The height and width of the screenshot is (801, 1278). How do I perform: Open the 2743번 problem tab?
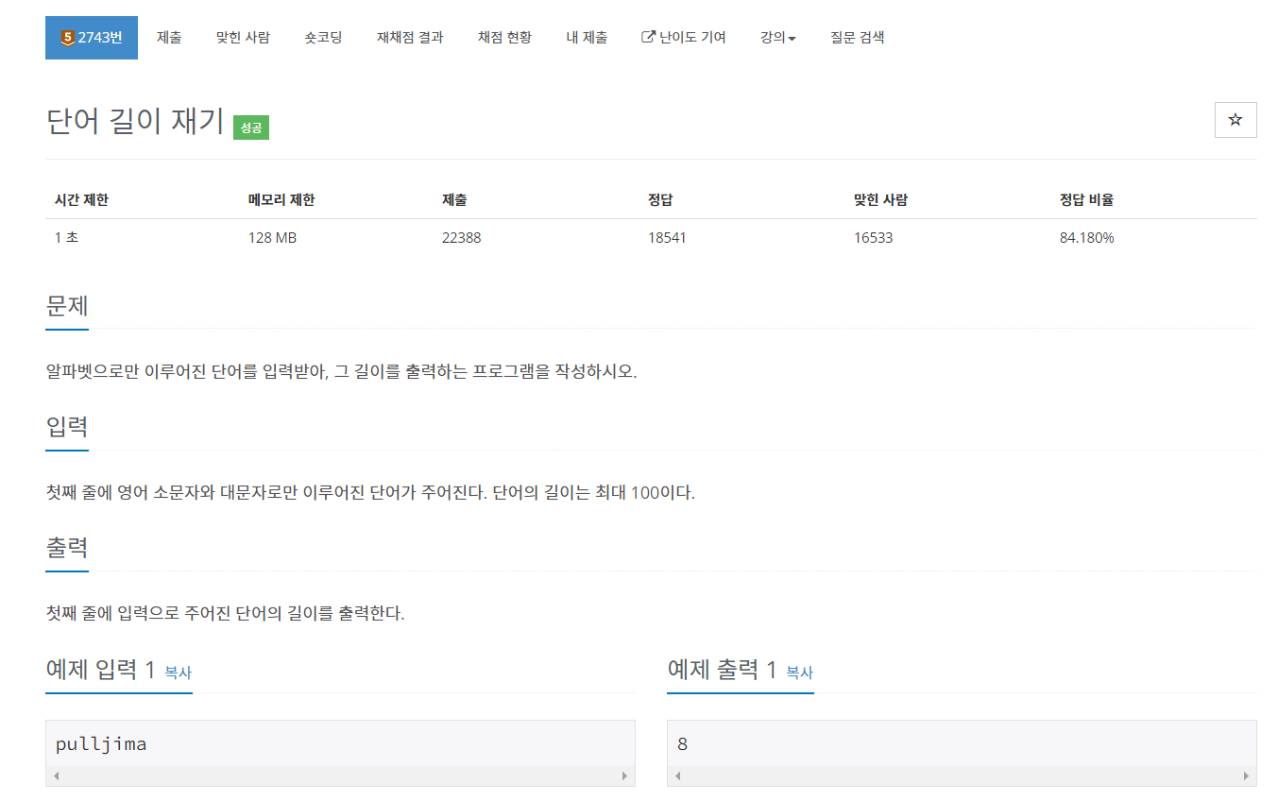92,38
